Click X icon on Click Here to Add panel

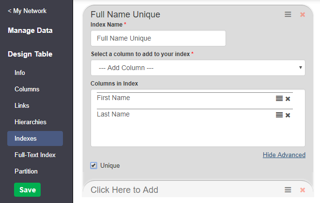(x=303, y=190)
